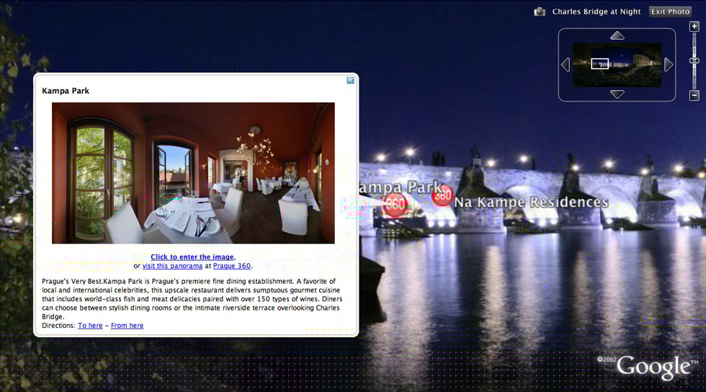Click the Kampa Park balloon title

pyautogui.click(x=66, y=91)
